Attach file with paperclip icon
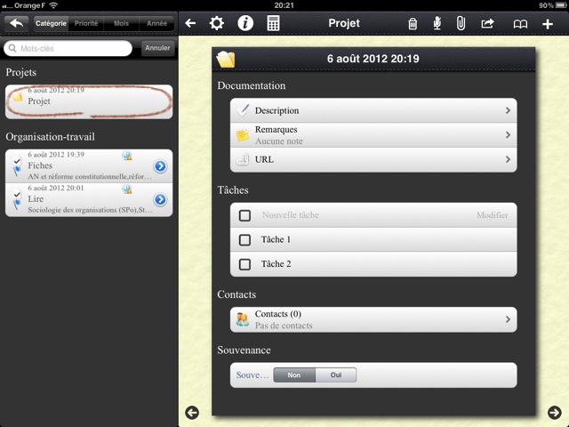The height and width of the screenshot is (427, 569). pyautogui.click(x=461, y=23)
